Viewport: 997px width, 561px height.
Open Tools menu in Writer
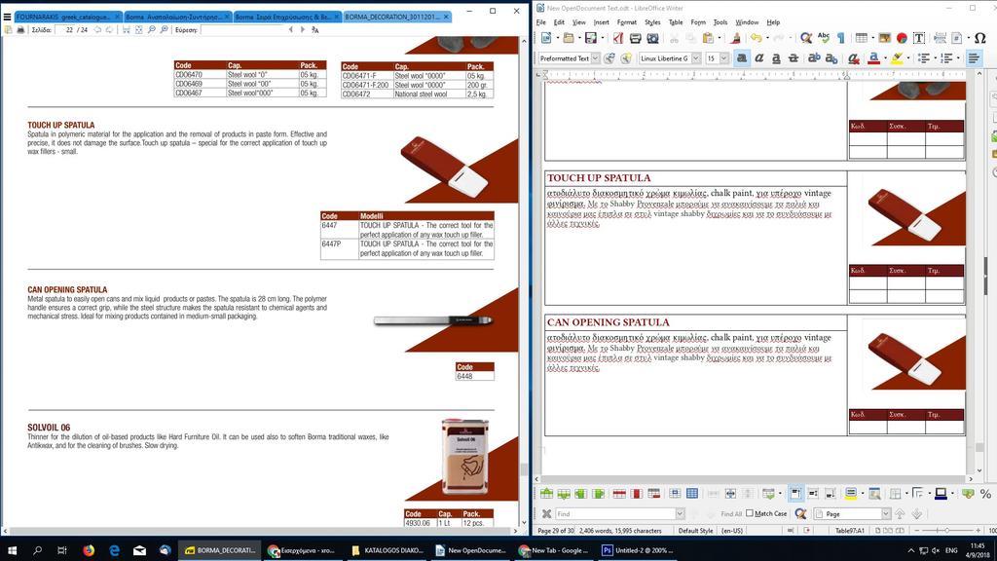point(720,22)
